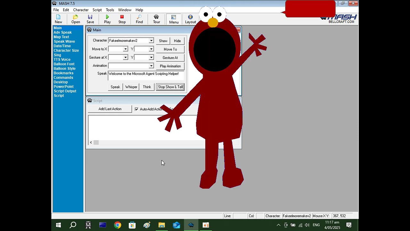Start the Tour from the toolbar
Image resolution: width=410 pixels, height=231 pixels.
(156, 19)
